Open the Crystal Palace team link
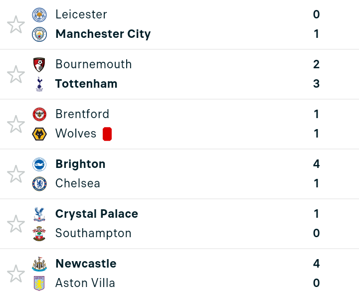The height and width of the screenshot is (293, 359). point(97,214)
